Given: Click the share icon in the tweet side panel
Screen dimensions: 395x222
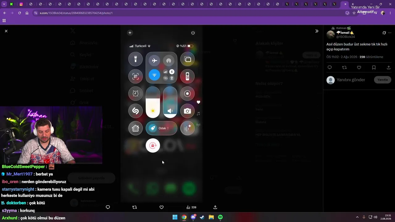Looking at the screenshot, I should click(x=389, y=68).
